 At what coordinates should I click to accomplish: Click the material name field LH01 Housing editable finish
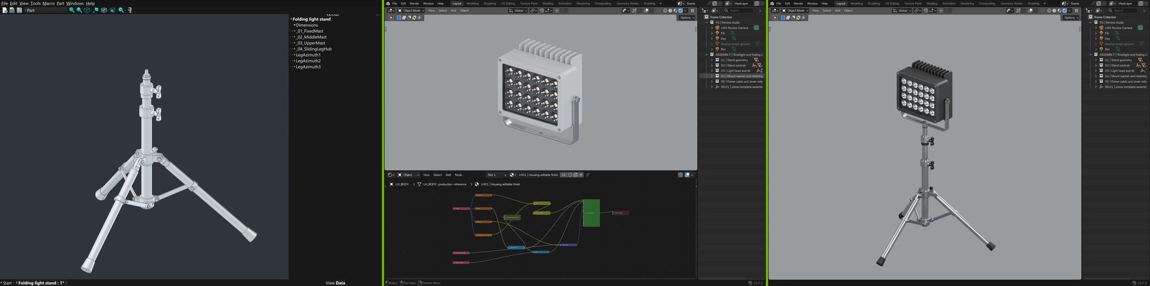[539, 174]
